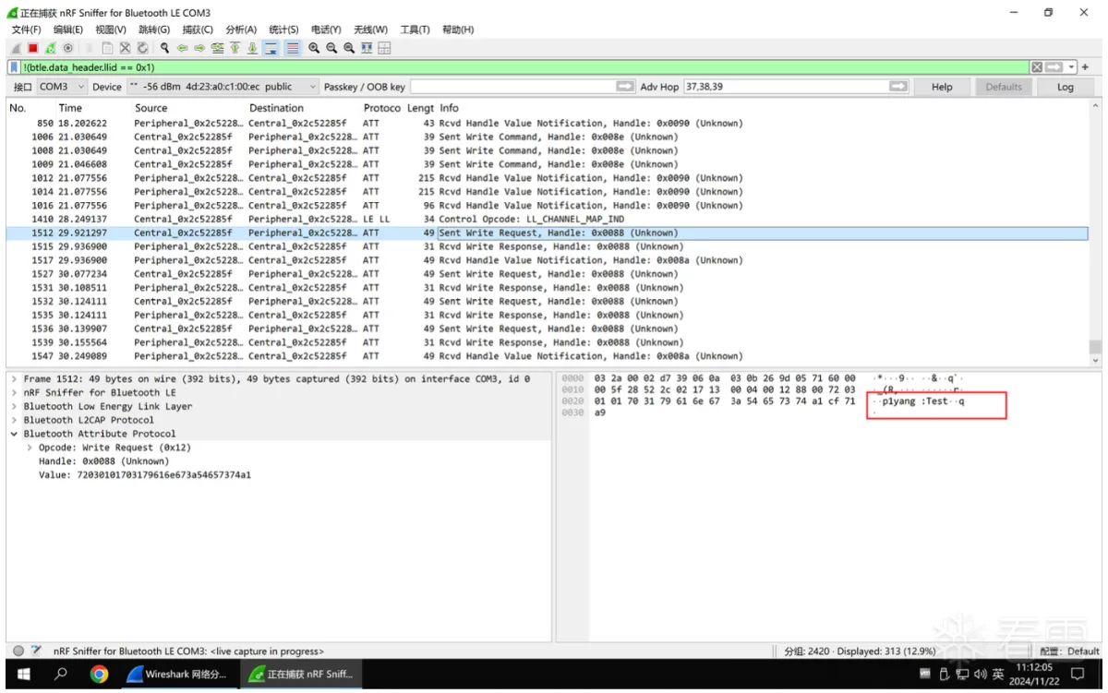The width and height of the screenshot is (1108, 693).
Task: Select packet 1547 Handle Value Notification
Action: pos(547,356)
